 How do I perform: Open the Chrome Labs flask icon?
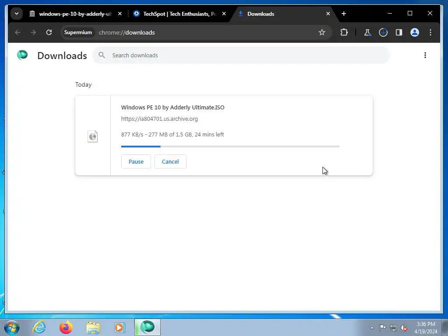click(x=367, y=32)
